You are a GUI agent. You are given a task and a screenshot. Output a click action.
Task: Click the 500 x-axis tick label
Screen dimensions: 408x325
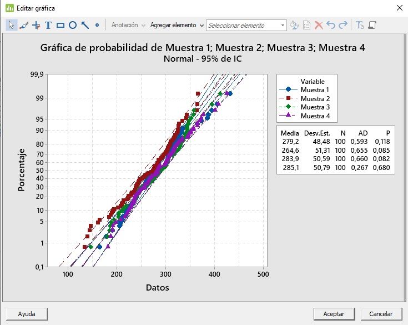pos(263,274)
